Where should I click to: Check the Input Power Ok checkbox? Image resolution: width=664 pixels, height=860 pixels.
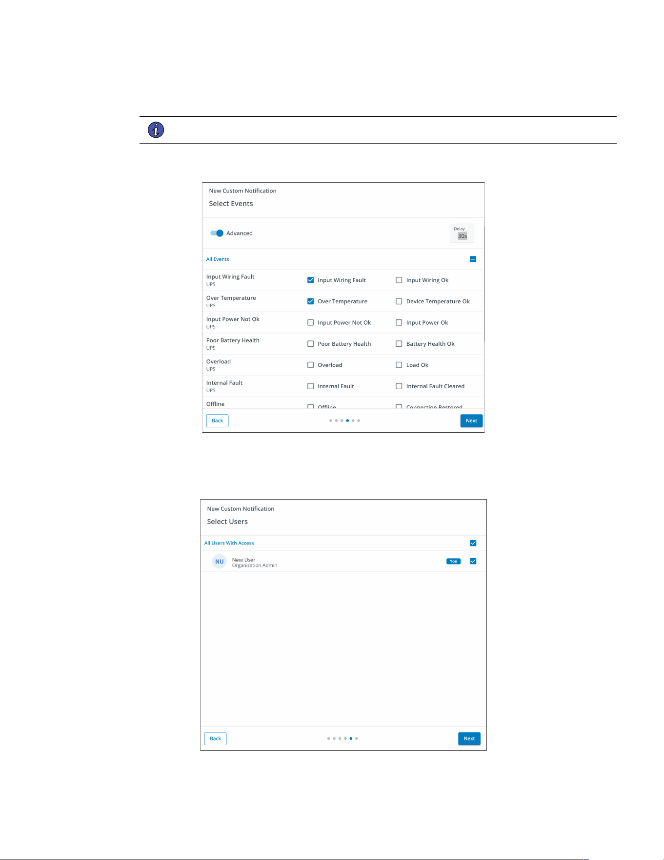pos(399,323)
